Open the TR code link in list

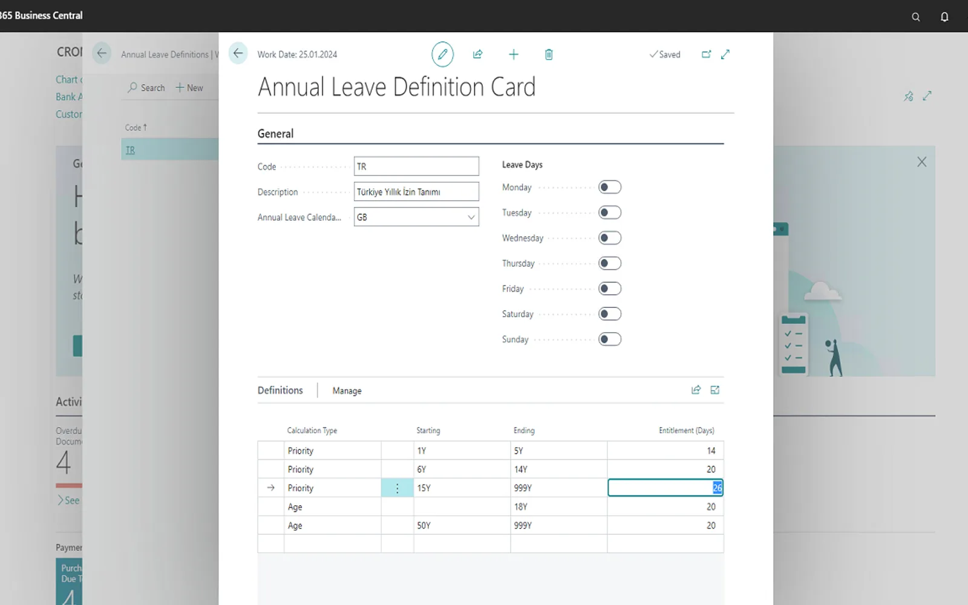tap(130, 150)
